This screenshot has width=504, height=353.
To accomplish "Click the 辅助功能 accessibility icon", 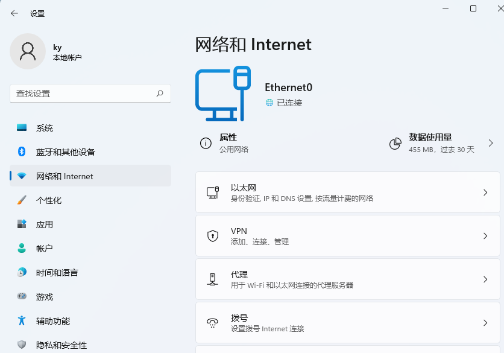I will (22, 321).
